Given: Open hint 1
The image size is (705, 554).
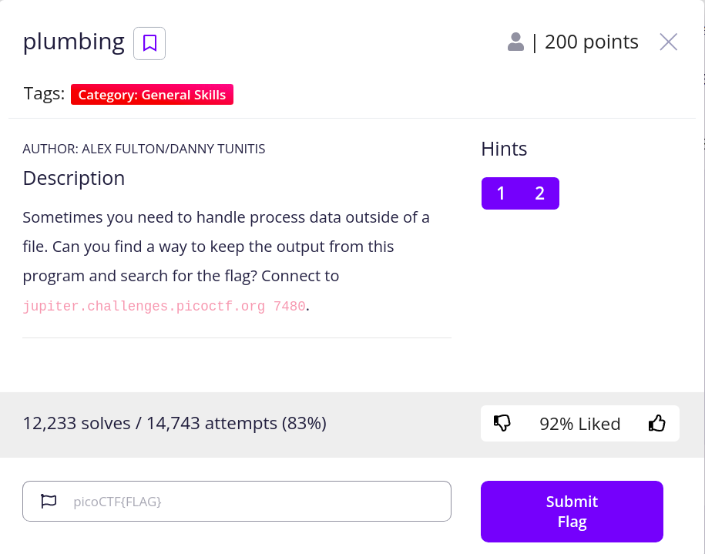Looking at the screenshot, I should 501,193.
